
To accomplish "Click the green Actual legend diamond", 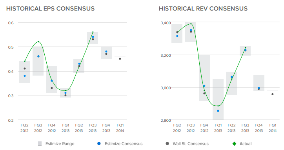I will (x=234, y=144).
